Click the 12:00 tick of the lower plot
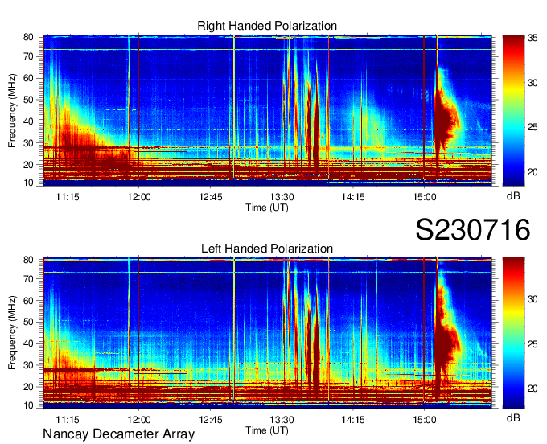 pos(139,420)
